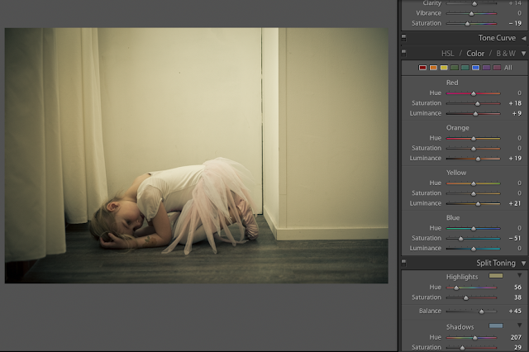This screenshot has width=529, height=352.
Task: Show All colors in Color panel
Action: click(508, 68)
